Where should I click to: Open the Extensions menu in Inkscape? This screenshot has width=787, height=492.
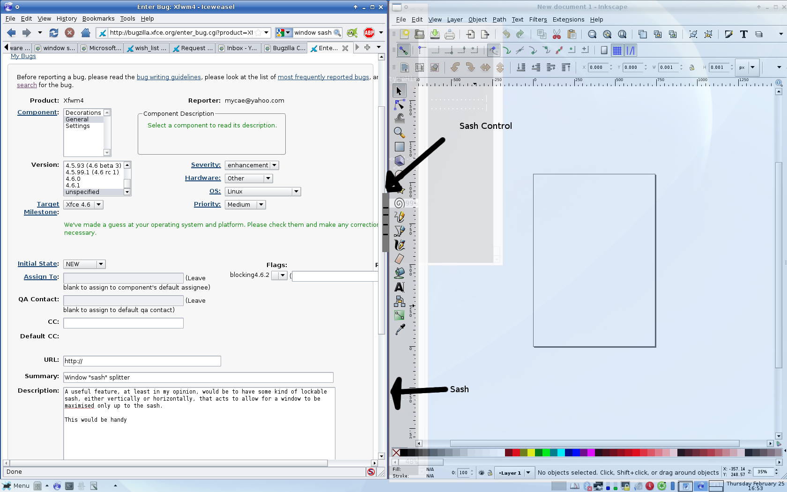(x=568, y=20)
